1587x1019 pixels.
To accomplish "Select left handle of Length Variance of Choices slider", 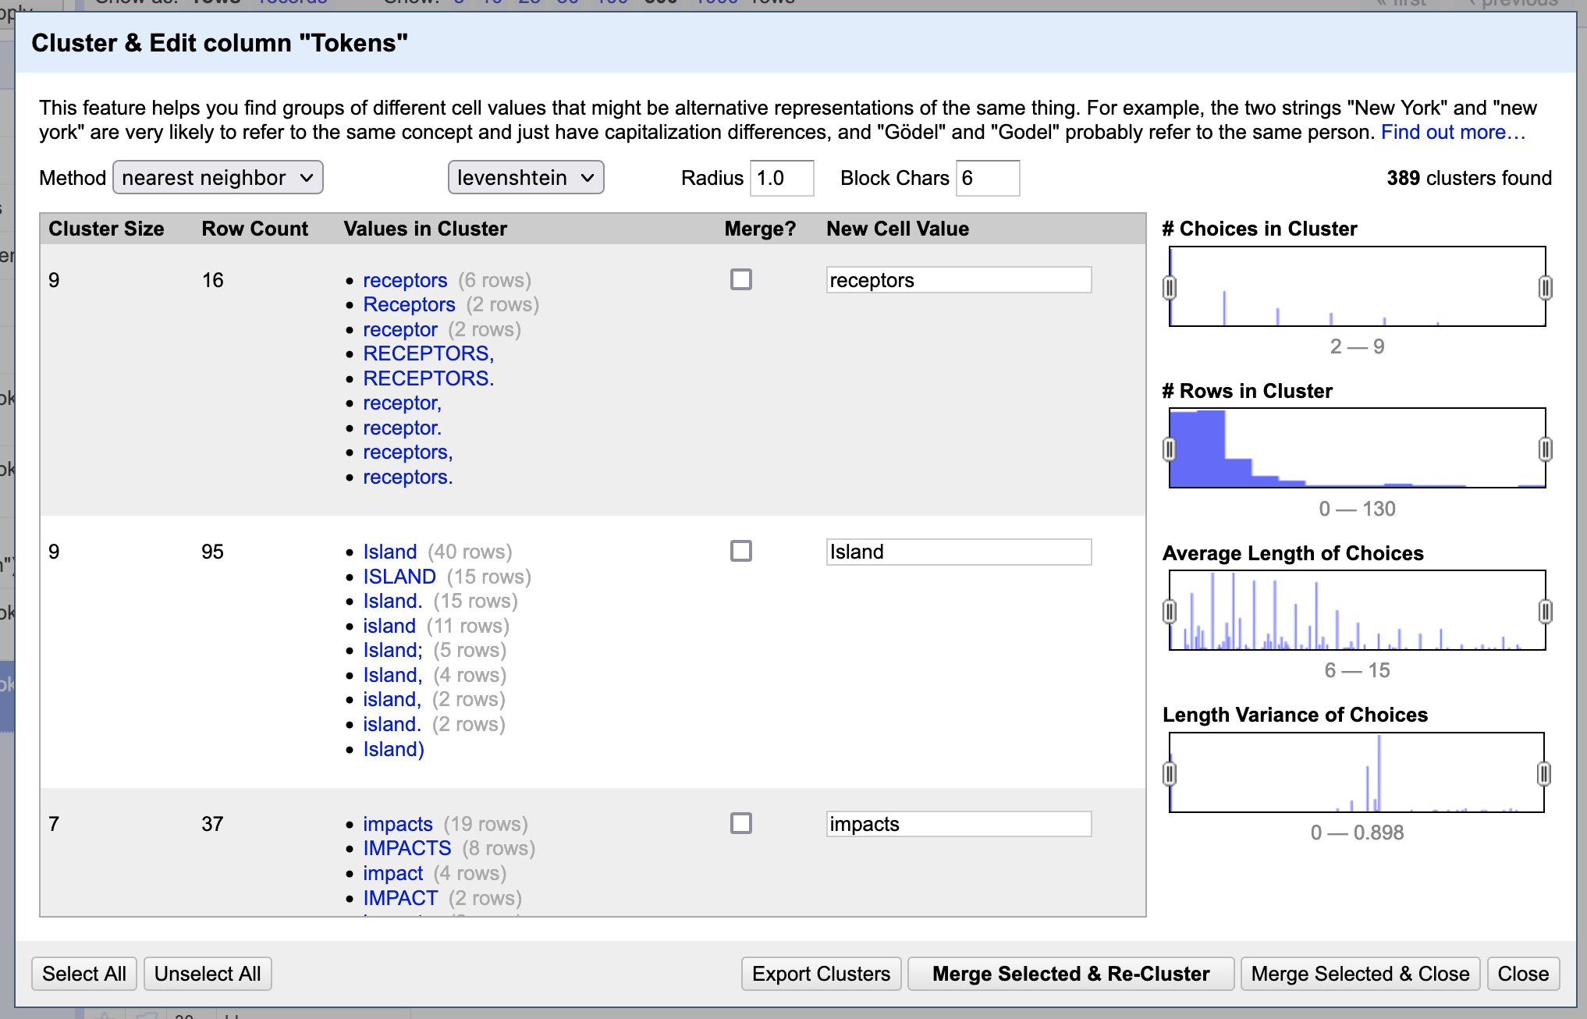I will [x=1169, y=774].
